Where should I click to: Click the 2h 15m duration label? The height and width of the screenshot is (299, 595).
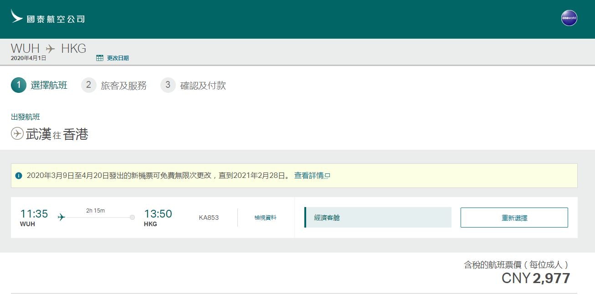(95, 210)
